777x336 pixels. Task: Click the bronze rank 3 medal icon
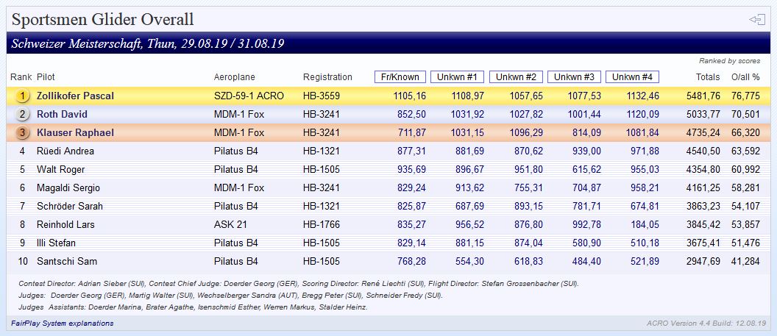23,132
